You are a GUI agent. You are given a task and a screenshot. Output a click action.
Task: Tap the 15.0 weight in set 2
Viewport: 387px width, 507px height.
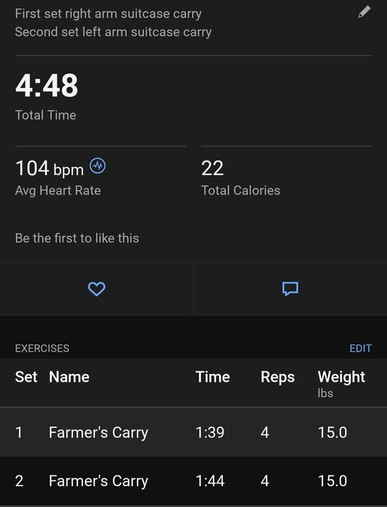[x=333, y=481]
